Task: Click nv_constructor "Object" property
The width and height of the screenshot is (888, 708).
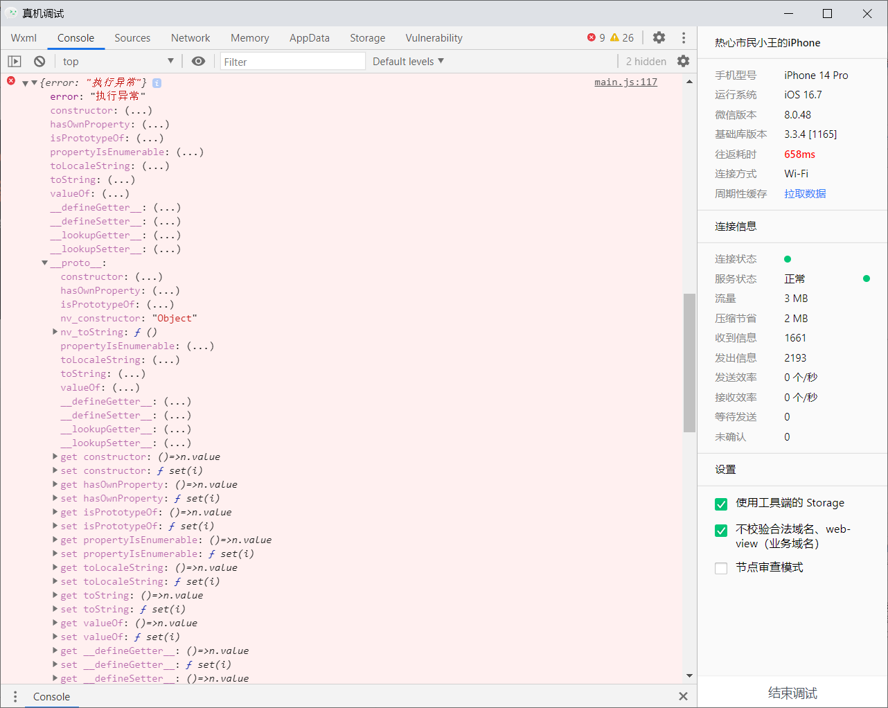Action: coord(129,318)
